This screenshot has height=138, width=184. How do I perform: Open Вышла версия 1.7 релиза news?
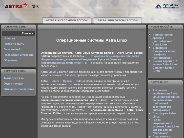[165, 66]
